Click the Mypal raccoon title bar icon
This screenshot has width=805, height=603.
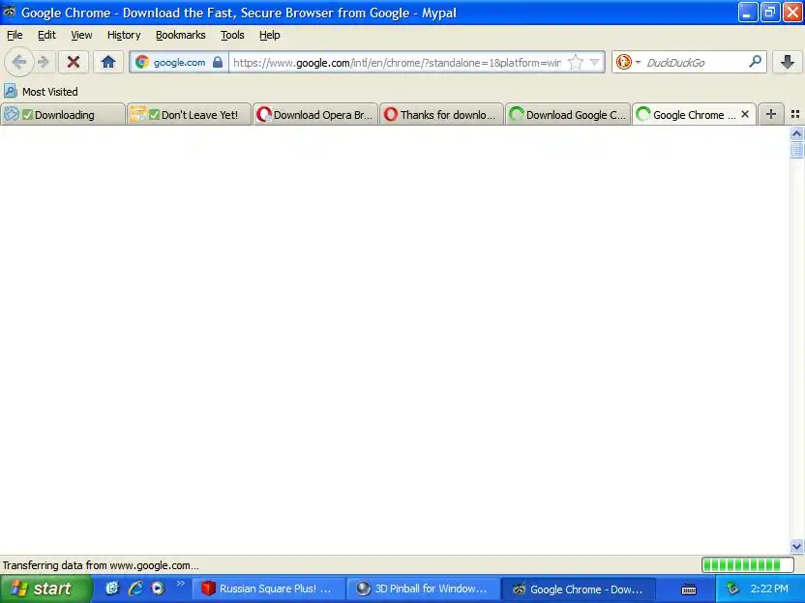[x=10, y=12]
